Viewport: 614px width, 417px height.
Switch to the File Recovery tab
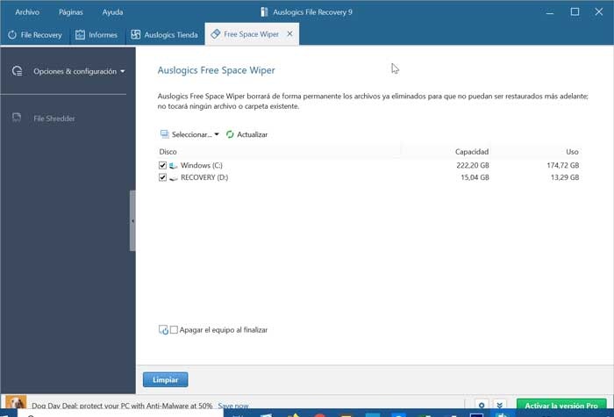tap(35, 35)
